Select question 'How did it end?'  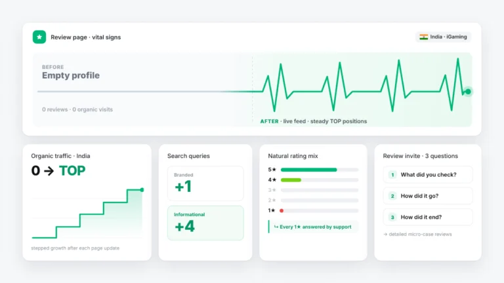[428, 217]
